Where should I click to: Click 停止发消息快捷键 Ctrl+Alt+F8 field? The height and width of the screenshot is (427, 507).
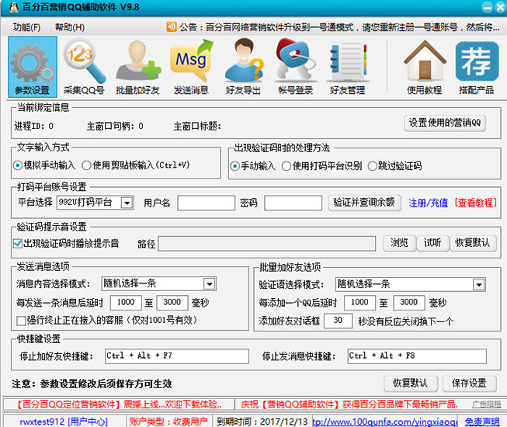[417, 356]
